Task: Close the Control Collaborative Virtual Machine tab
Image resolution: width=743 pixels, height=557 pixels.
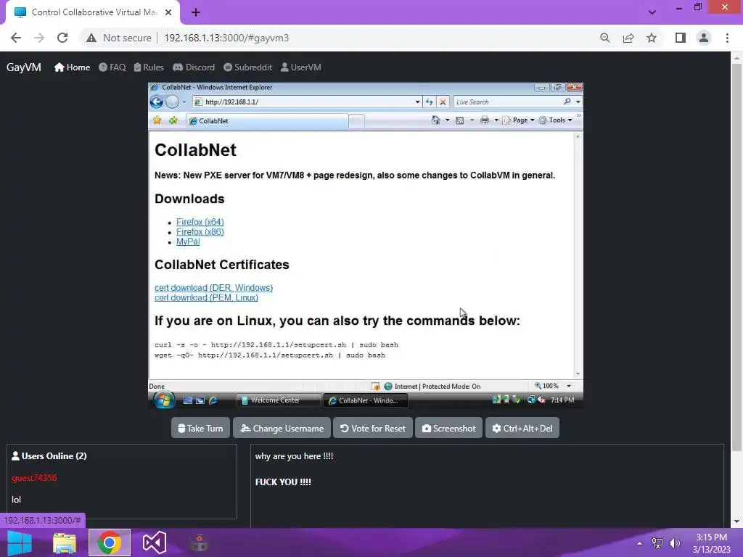Action: (168, 12)
